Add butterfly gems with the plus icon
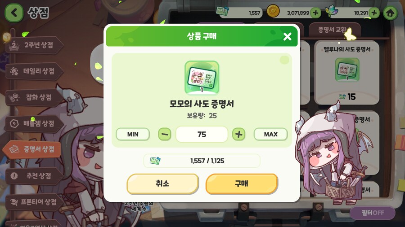This screenshot has height=227, width=405. coord(374,13)
